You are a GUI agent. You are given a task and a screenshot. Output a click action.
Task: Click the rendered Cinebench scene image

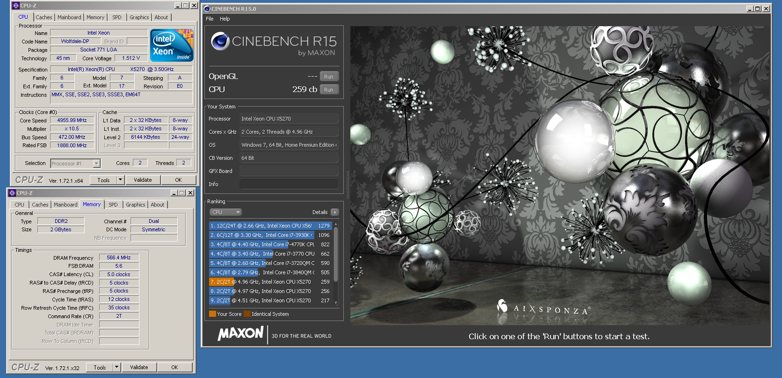(x=559, y=176)
